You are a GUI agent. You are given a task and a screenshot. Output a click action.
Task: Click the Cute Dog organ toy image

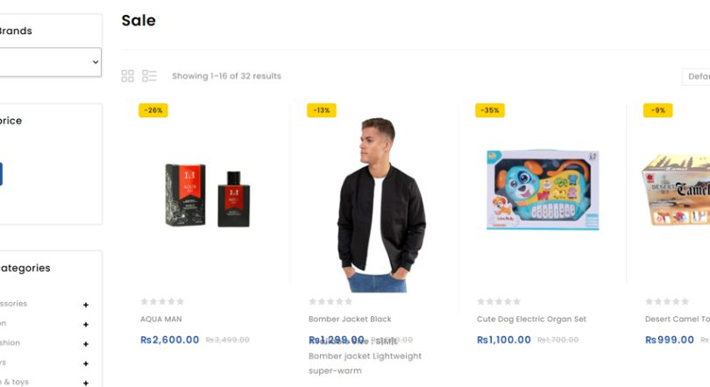[x=543, y=189]
